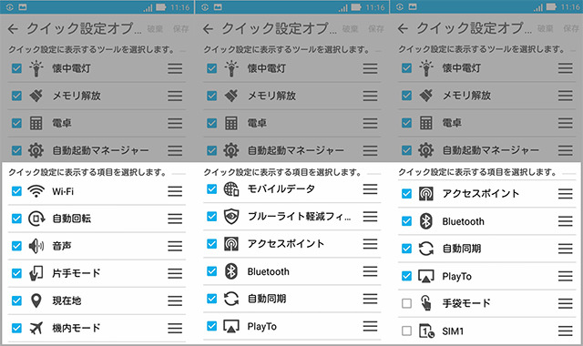Click the 自動回転 row reorder handle
583x346 pixels.
pyautogui.click(x=175, y=219)
